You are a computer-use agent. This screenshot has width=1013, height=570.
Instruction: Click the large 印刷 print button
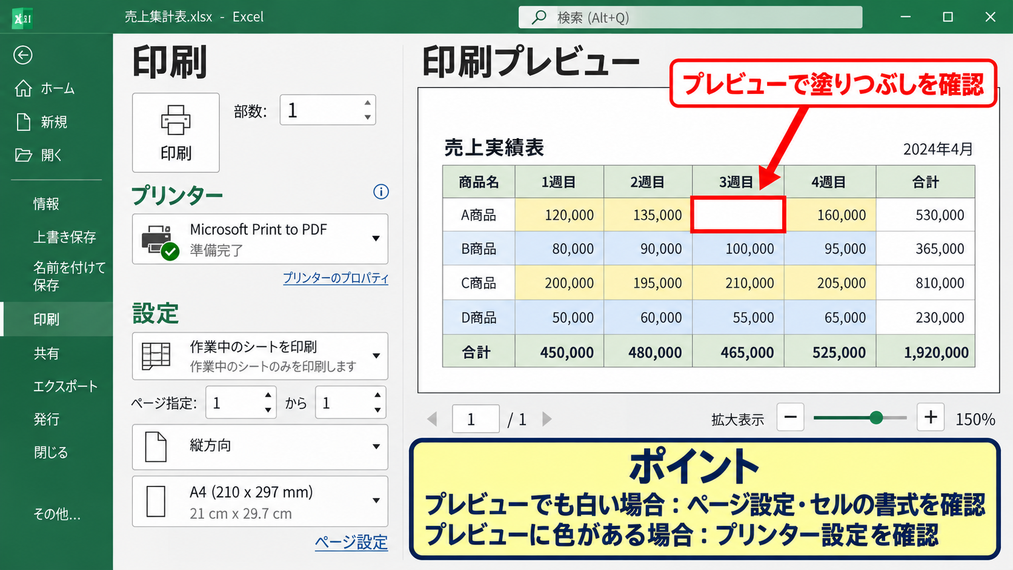176,133
